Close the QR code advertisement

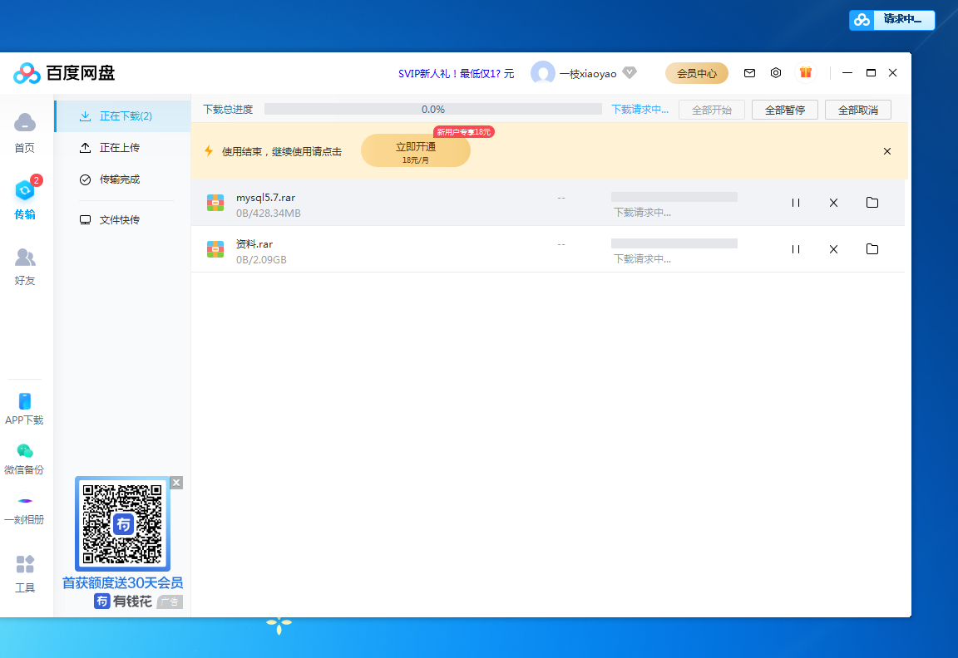click(176, 483)
